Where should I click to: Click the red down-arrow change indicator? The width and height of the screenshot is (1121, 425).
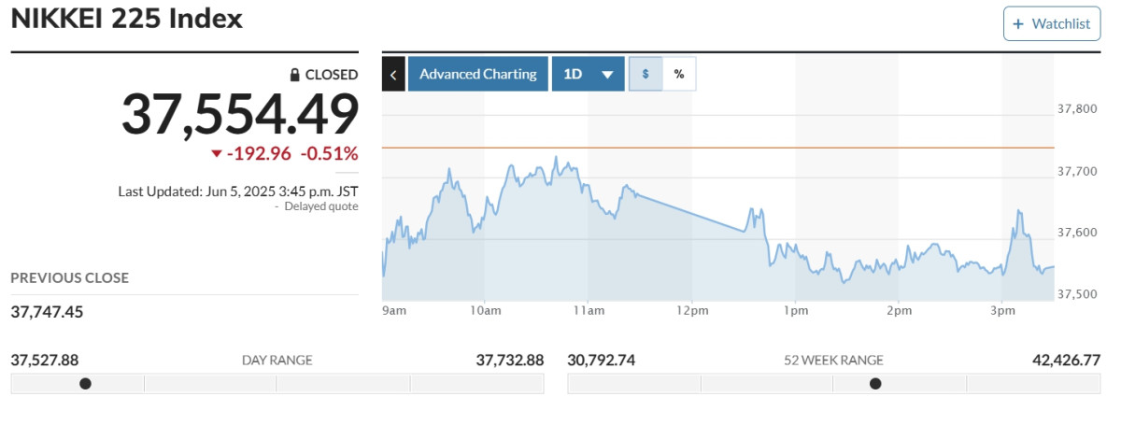(217, 154)
